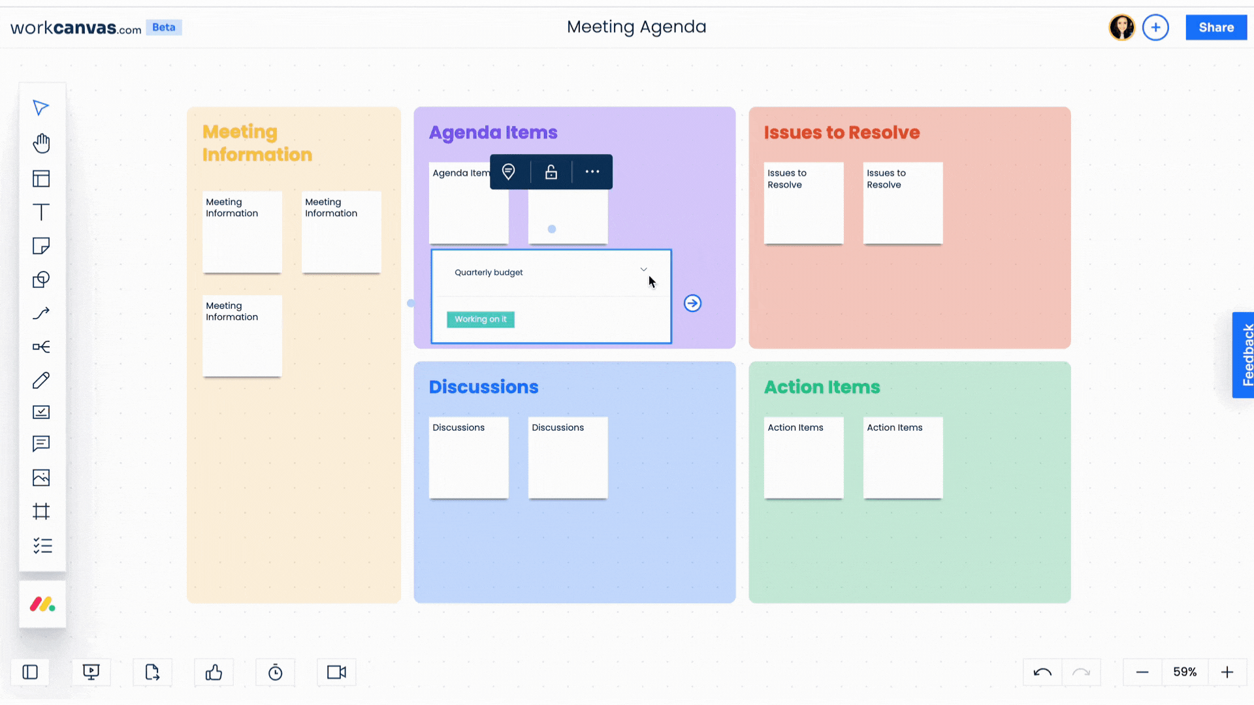Select the connector arrow tool
1254x705 pixels.
point(41,313)
